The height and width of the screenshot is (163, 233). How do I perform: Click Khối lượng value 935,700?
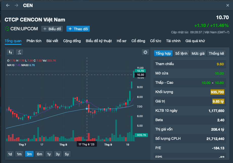click(217, 92)
